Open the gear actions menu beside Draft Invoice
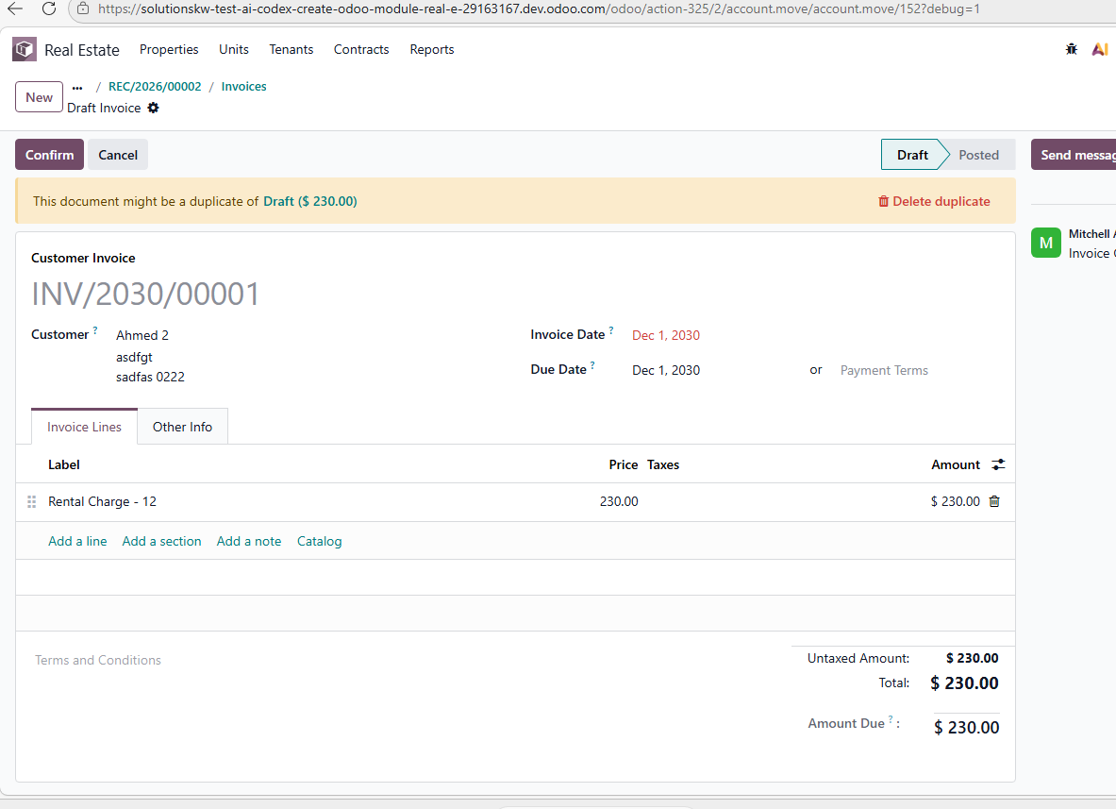Image resolution: width=1116 pixels, height=809 pixels. click(153, 108)
